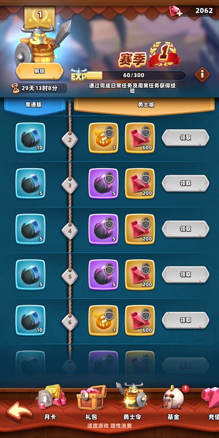Tap the info icon beside EXP bar
The width and height of the screenshot is (219, 438).
pyautogui.click(x=202, y=75)
